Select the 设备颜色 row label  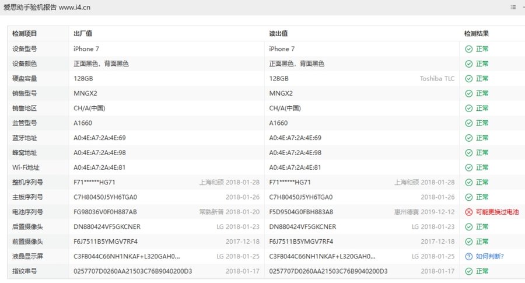24,64
